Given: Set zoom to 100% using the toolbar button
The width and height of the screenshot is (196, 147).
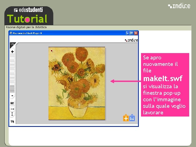Looking at the screenshot, I should point(12,103).
